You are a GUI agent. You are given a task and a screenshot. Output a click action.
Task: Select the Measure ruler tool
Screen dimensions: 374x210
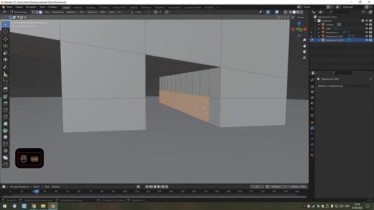point(5,74)
